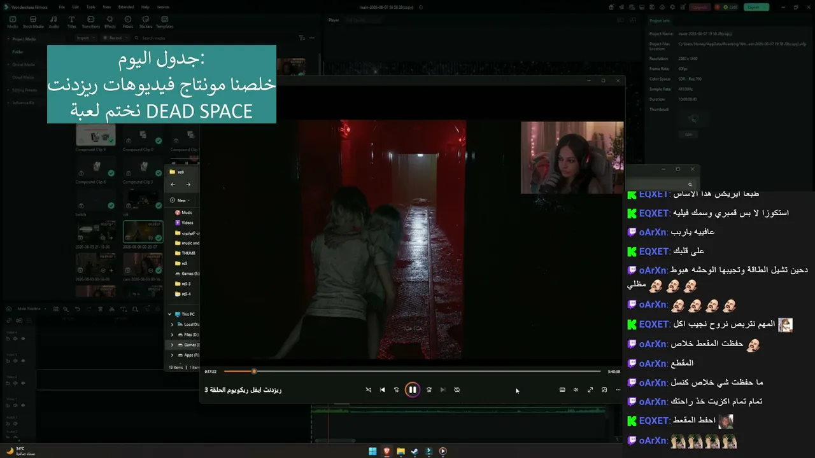Open the Stock Media tab in Filmora
The height and width of the screenshot is (458, 815).
pyautogui.click(x=33, y=22)
